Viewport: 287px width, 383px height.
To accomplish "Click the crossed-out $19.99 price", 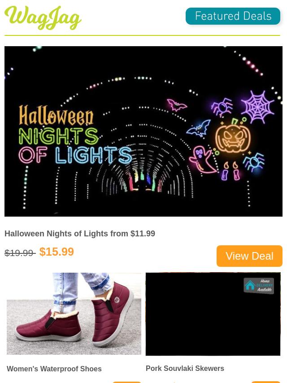I will (20, 253).
